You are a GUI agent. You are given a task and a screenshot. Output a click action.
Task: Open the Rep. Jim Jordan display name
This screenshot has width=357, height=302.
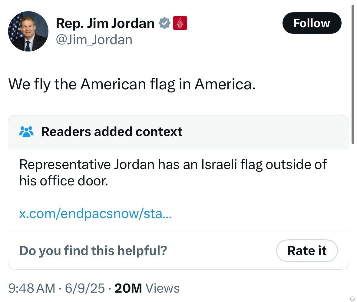[105, 23]
